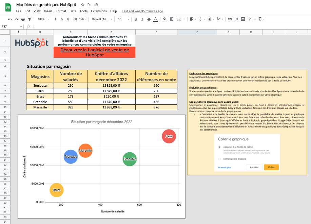Image resolution: width=311 pixels, height=224 pixels.
Task: Insert a link from the toolbar
Action: (x=230, y=19)
